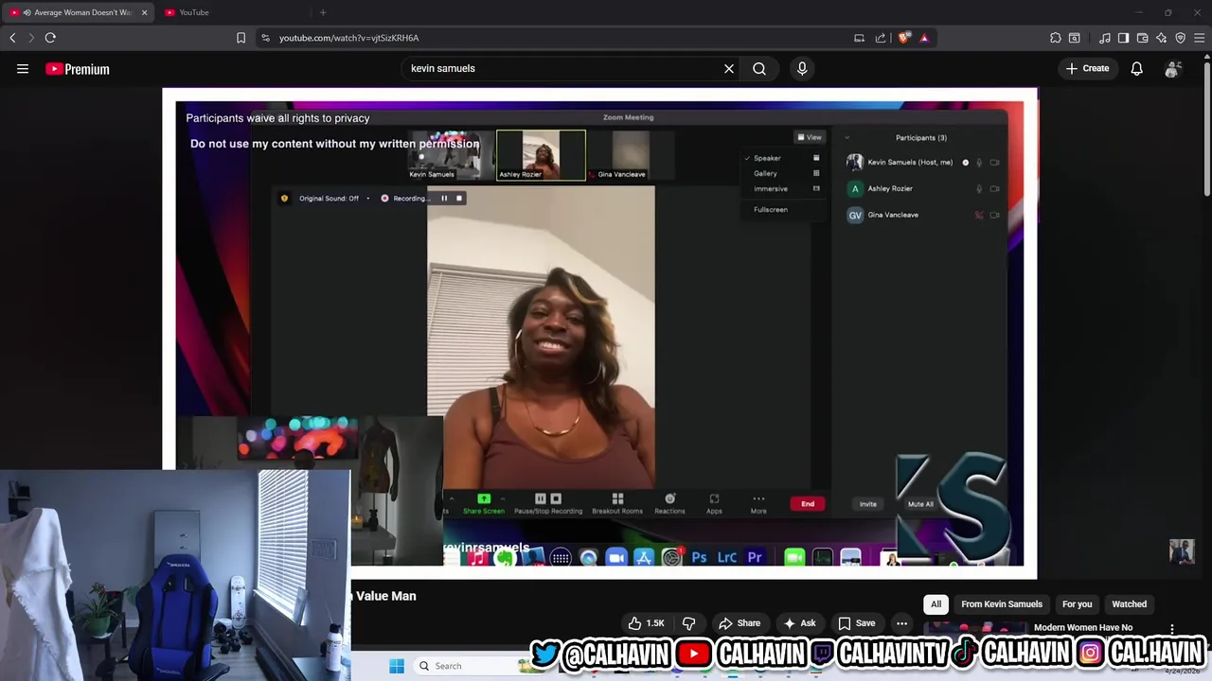Click the youtube.com address bar URL
Image resolution: width=1212 pixels, height=681 pixels.
coord(348,38)
